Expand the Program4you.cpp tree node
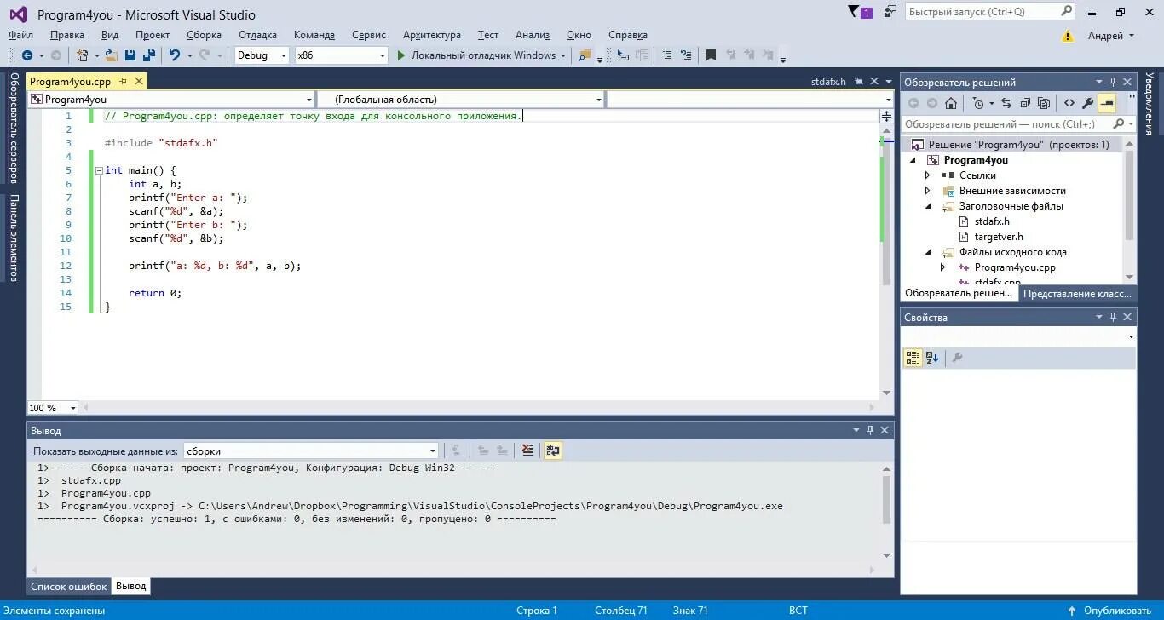This screenshot has width=1164, height=620. (x=942, y=267)
